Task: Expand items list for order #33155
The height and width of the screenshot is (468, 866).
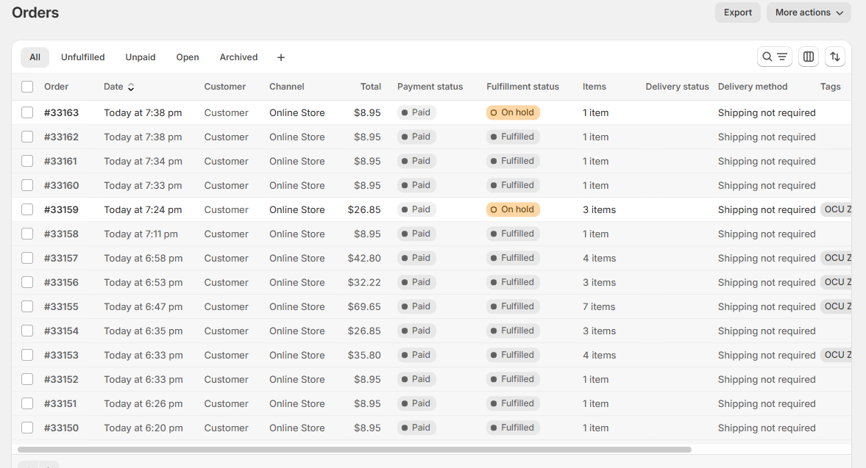Action: [x=599, y=306]
